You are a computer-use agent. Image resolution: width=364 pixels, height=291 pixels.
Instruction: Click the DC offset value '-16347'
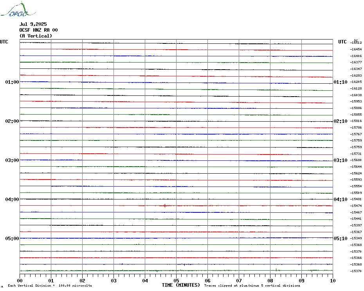356,69
